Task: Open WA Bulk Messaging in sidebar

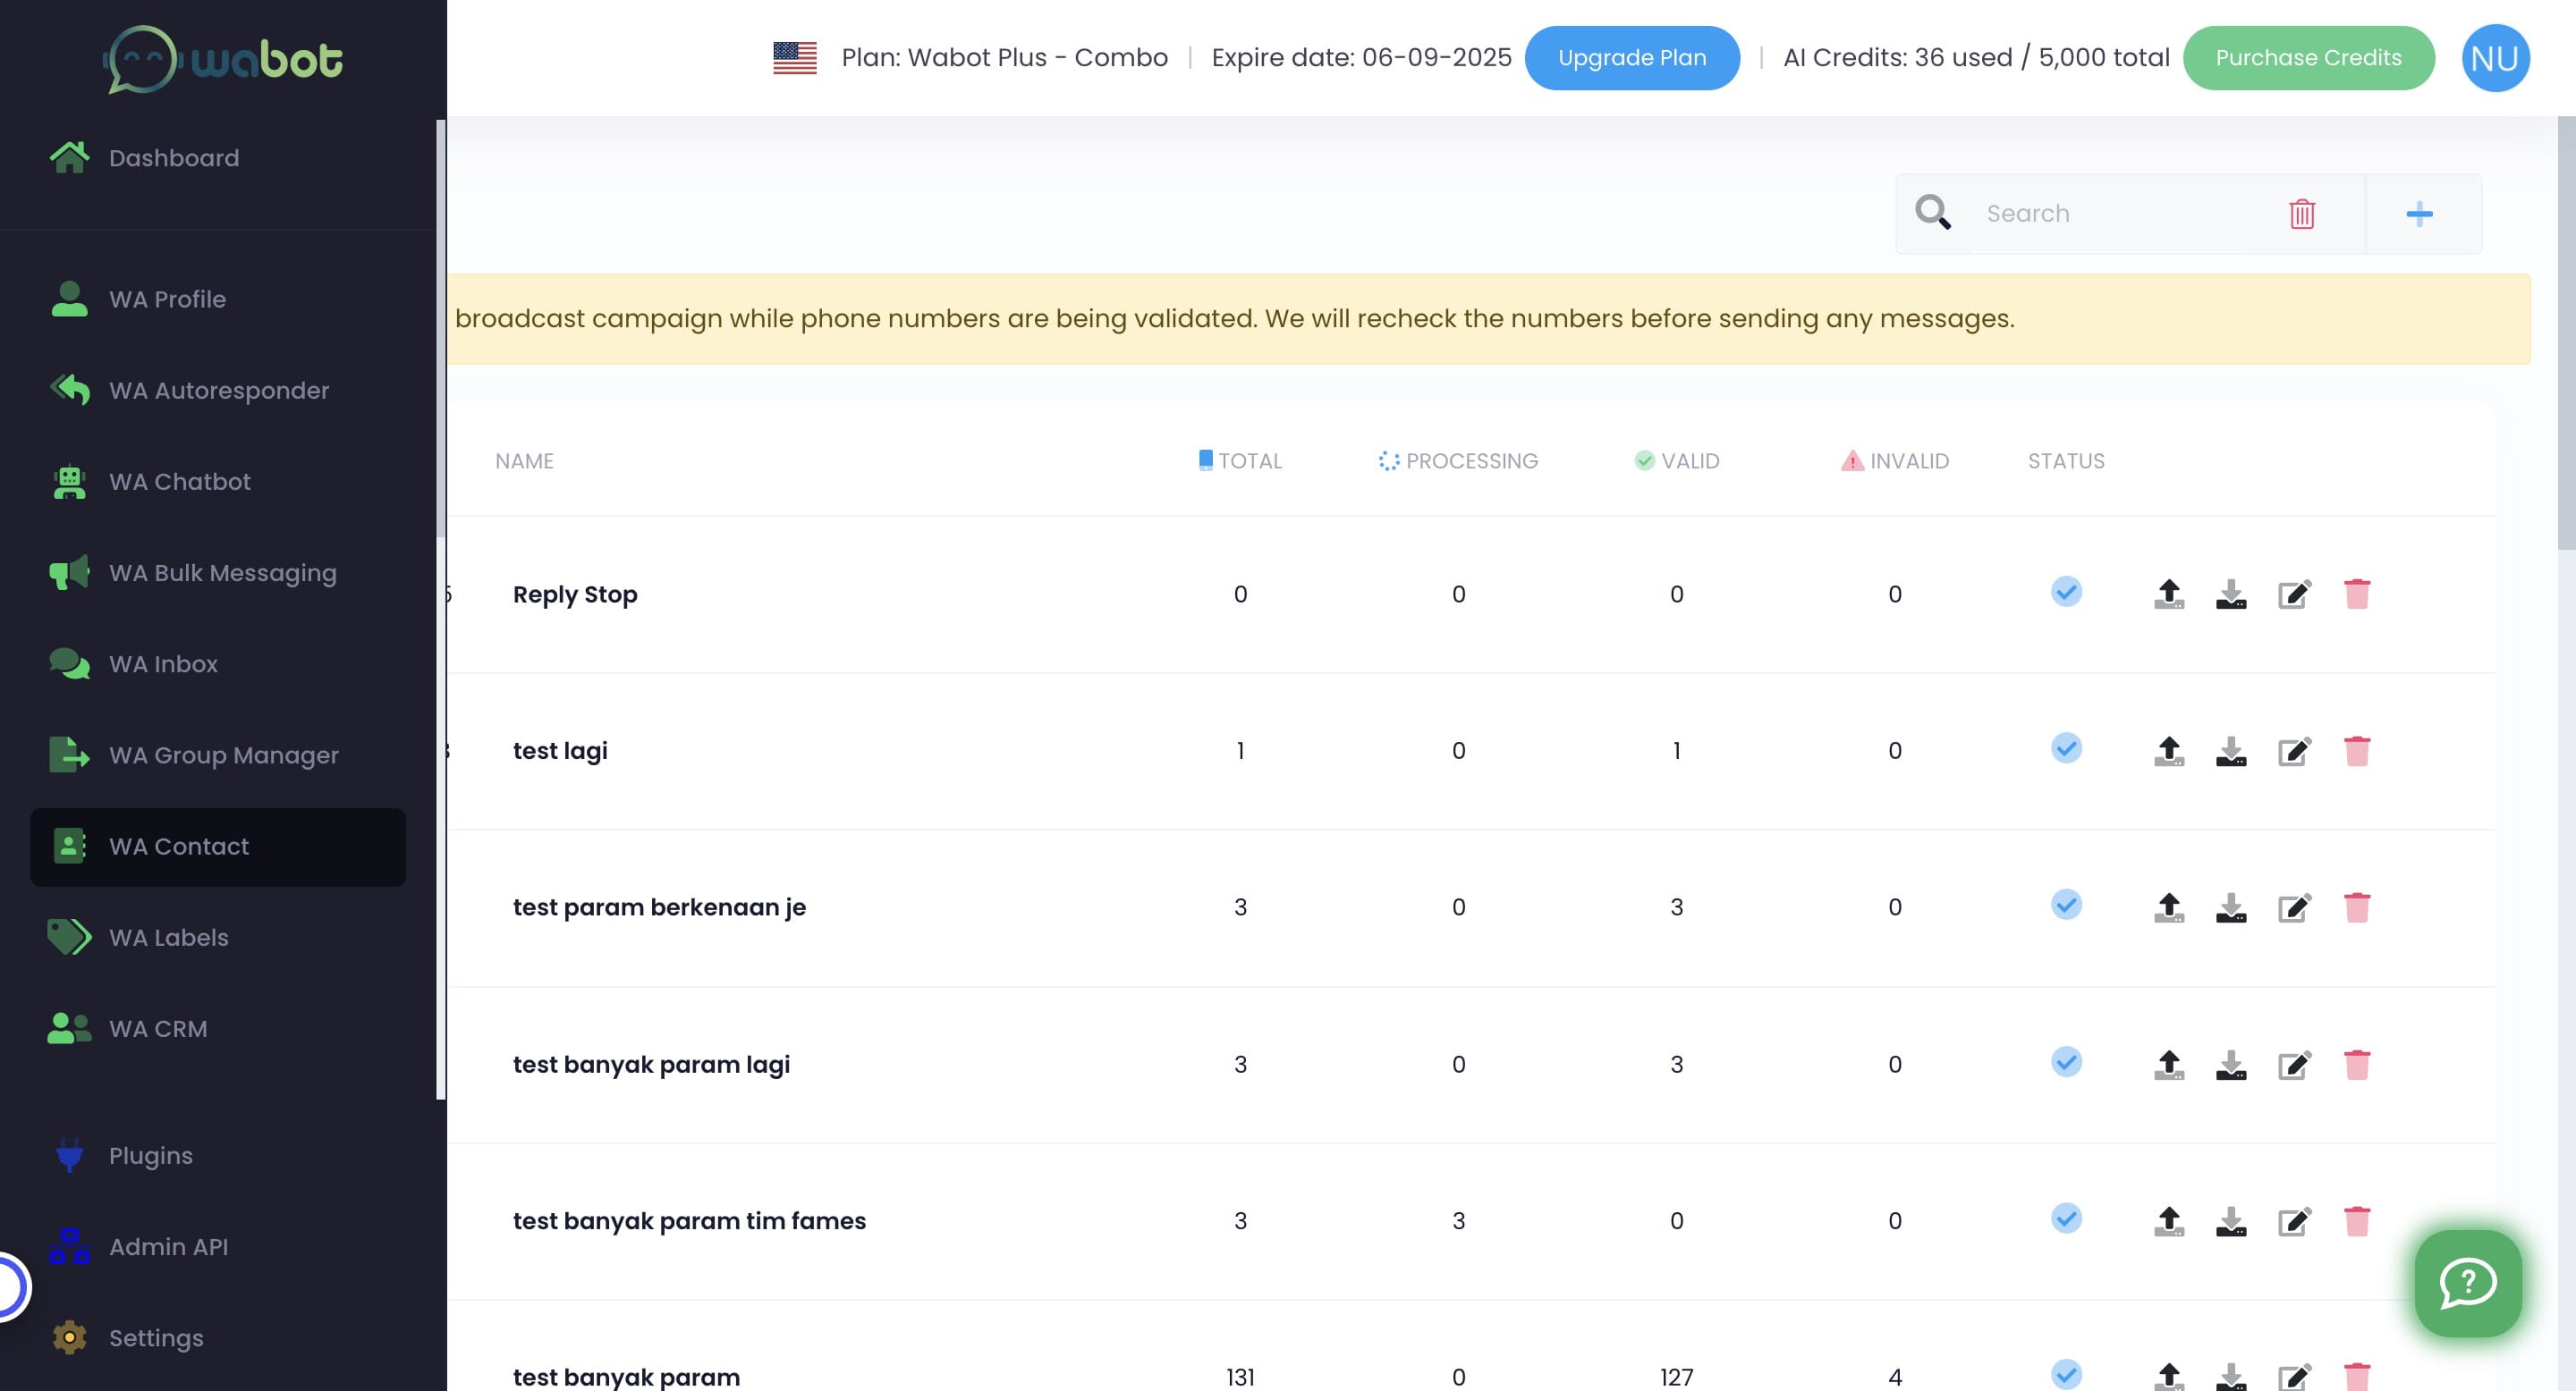Action: coord(222,573)
